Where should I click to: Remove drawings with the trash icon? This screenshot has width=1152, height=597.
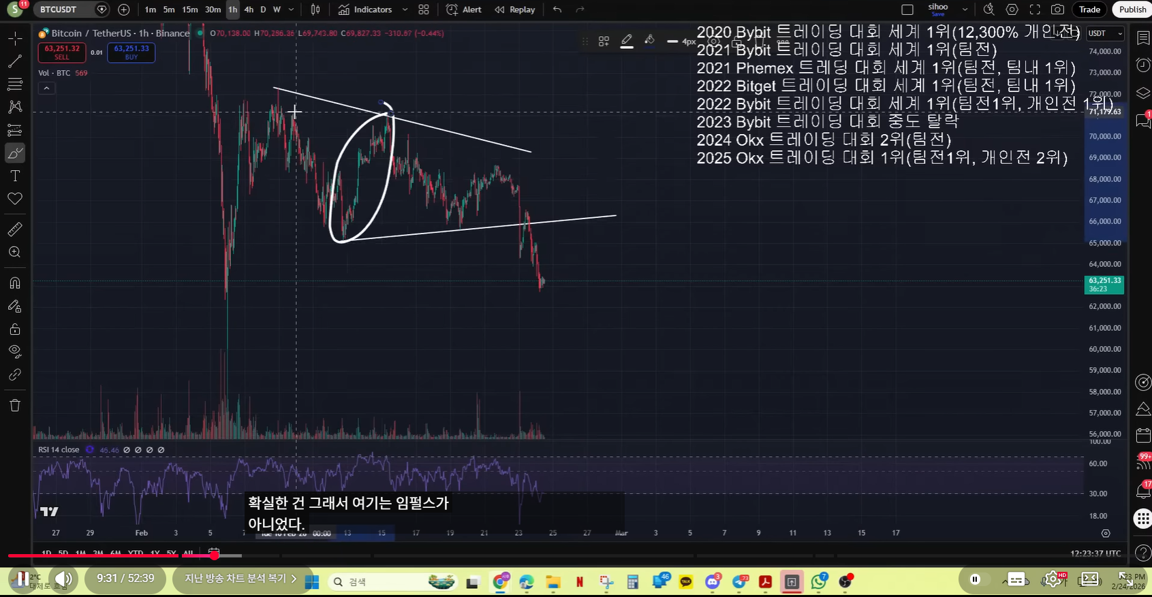(14, 406)
